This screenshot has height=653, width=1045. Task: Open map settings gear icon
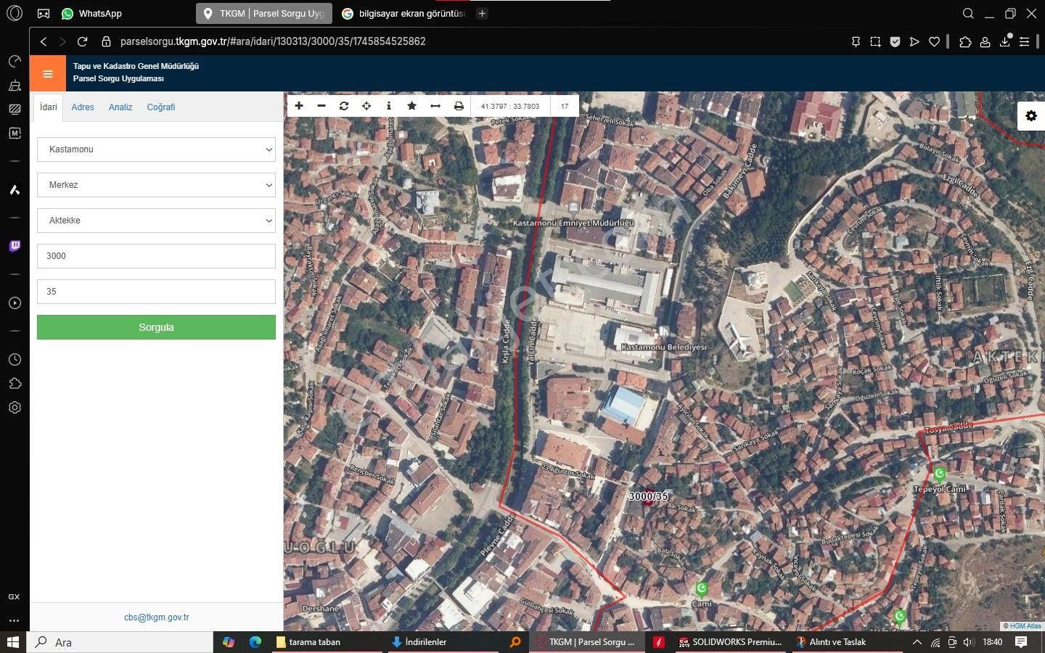click(1031, 115)
